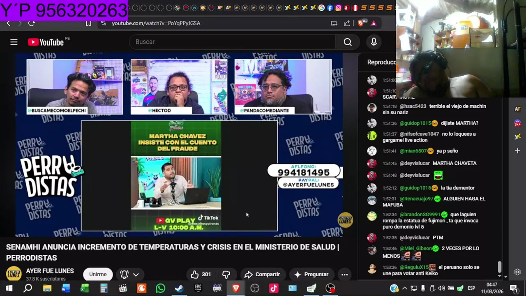The height and width of the screenshot is (296, 526).
Task: Click 'MARTHA CHAVETA' chat message
Action: coord(454,163)
